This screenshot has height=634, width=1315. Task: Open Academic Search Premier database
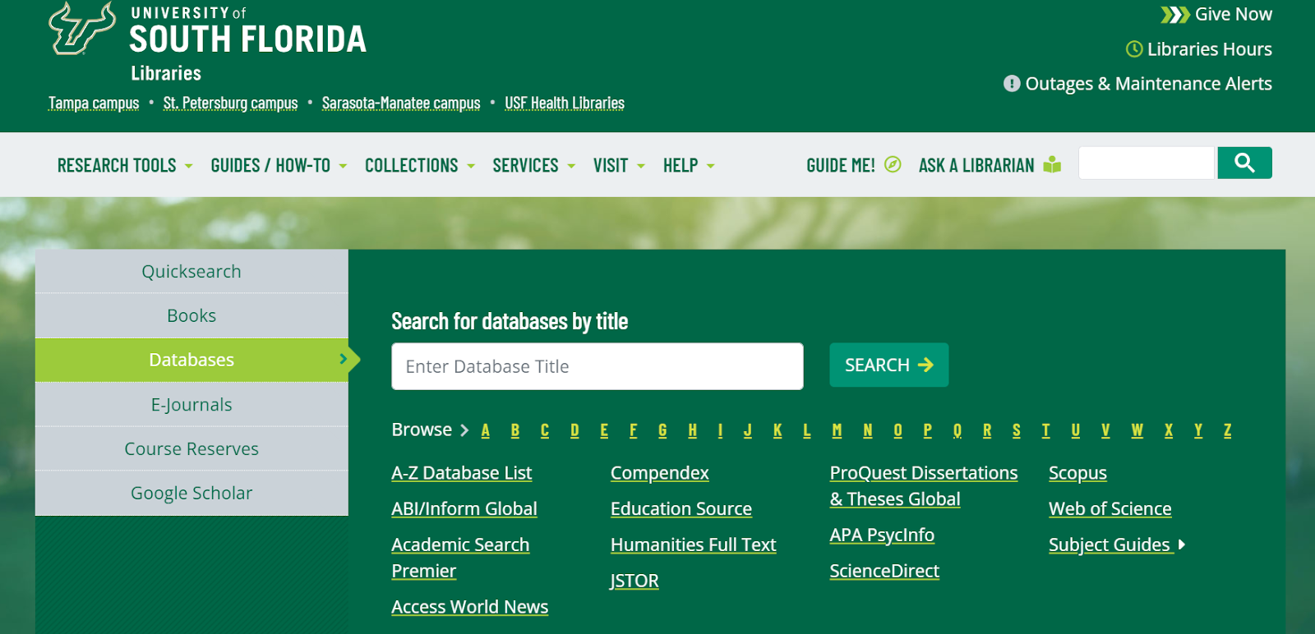click(460, 558)
